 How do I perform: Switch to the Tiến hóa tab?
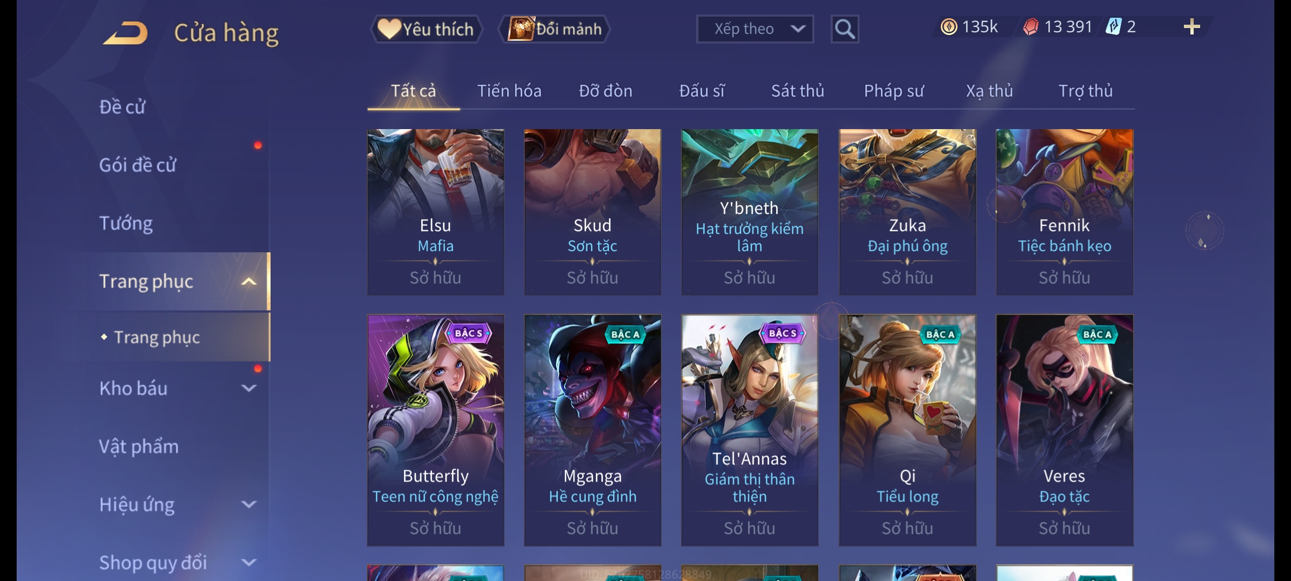(x=509, y=90)
